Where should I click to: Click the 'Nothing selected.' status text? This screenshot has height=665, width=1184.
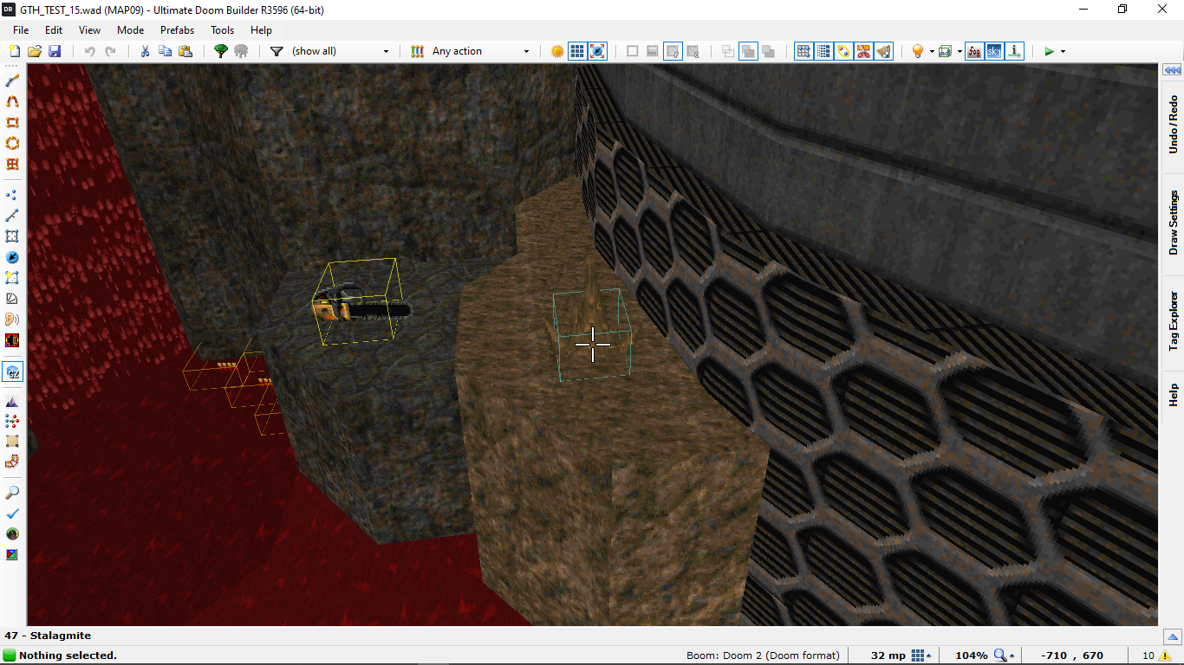[68, 655]
